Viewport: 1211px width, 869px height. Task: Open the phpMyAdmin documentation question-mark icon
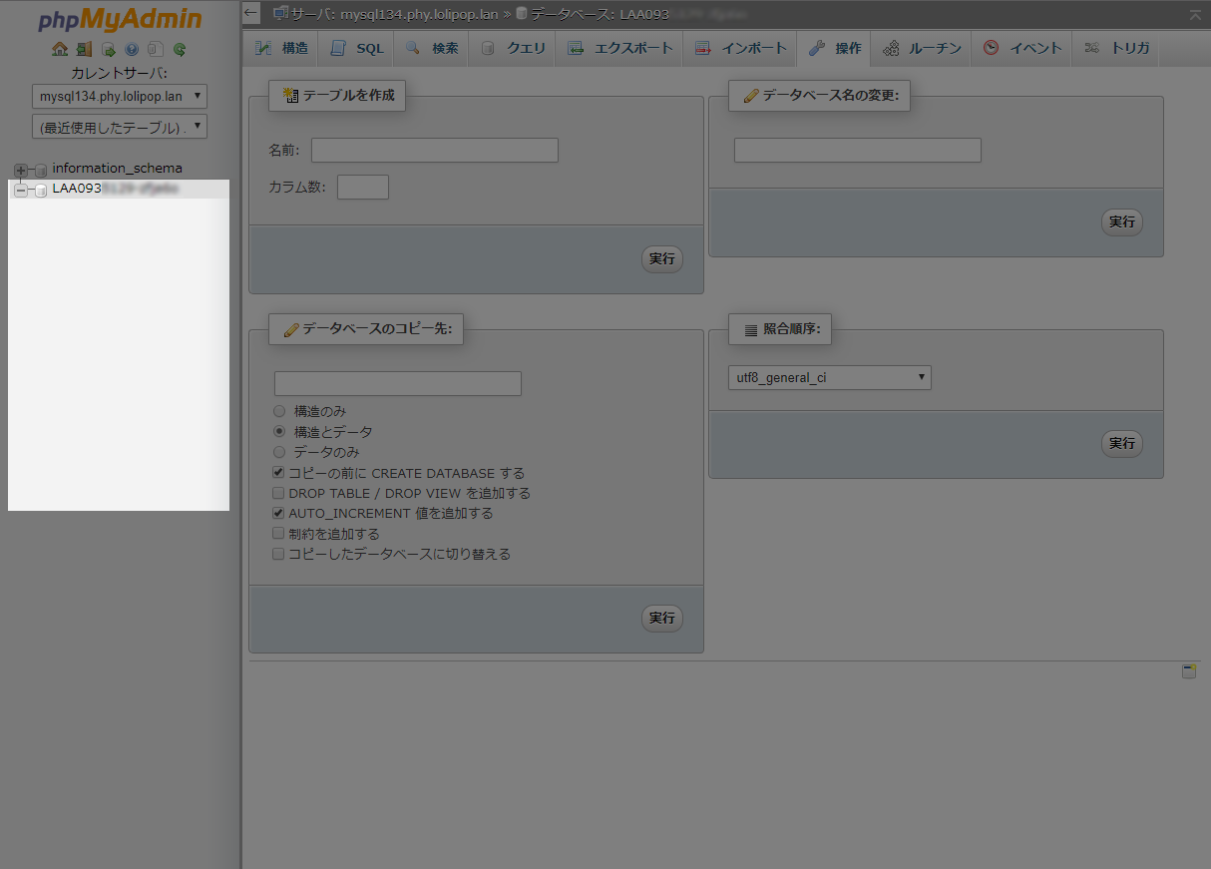coord(131,48)
